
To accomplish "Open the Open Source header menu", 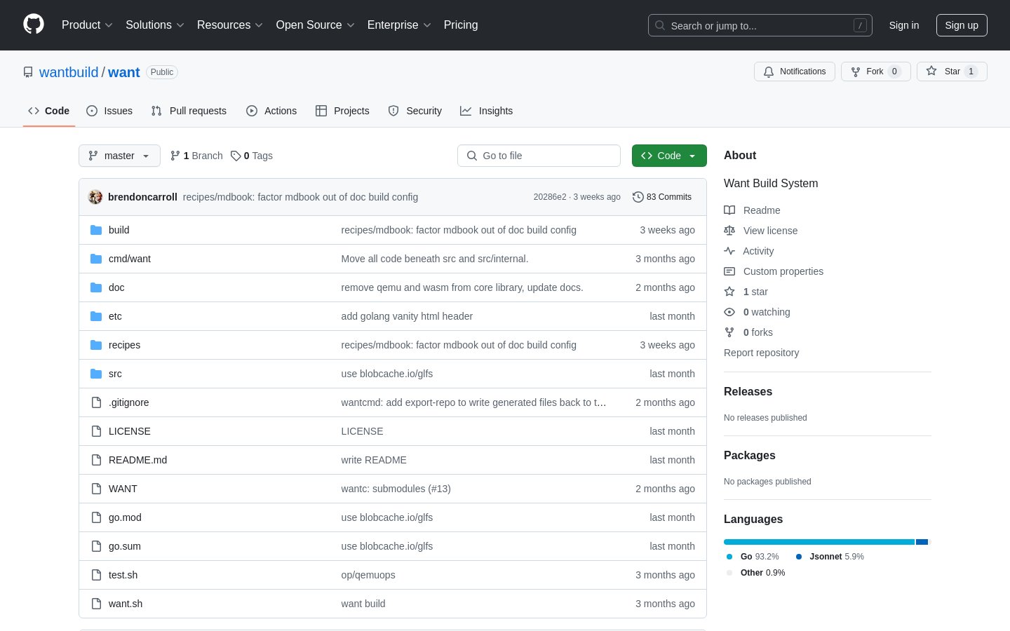I will tap(316, 25).
